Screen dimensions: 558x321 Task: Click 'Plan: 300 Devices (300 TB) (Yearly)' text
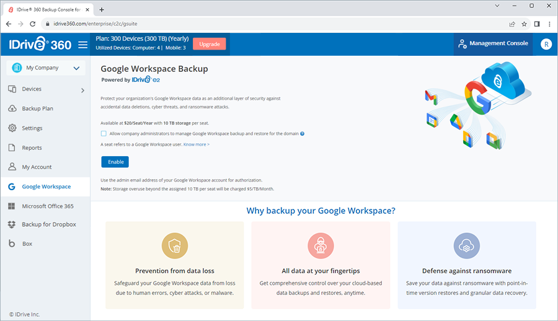click(x=142, y=38)
